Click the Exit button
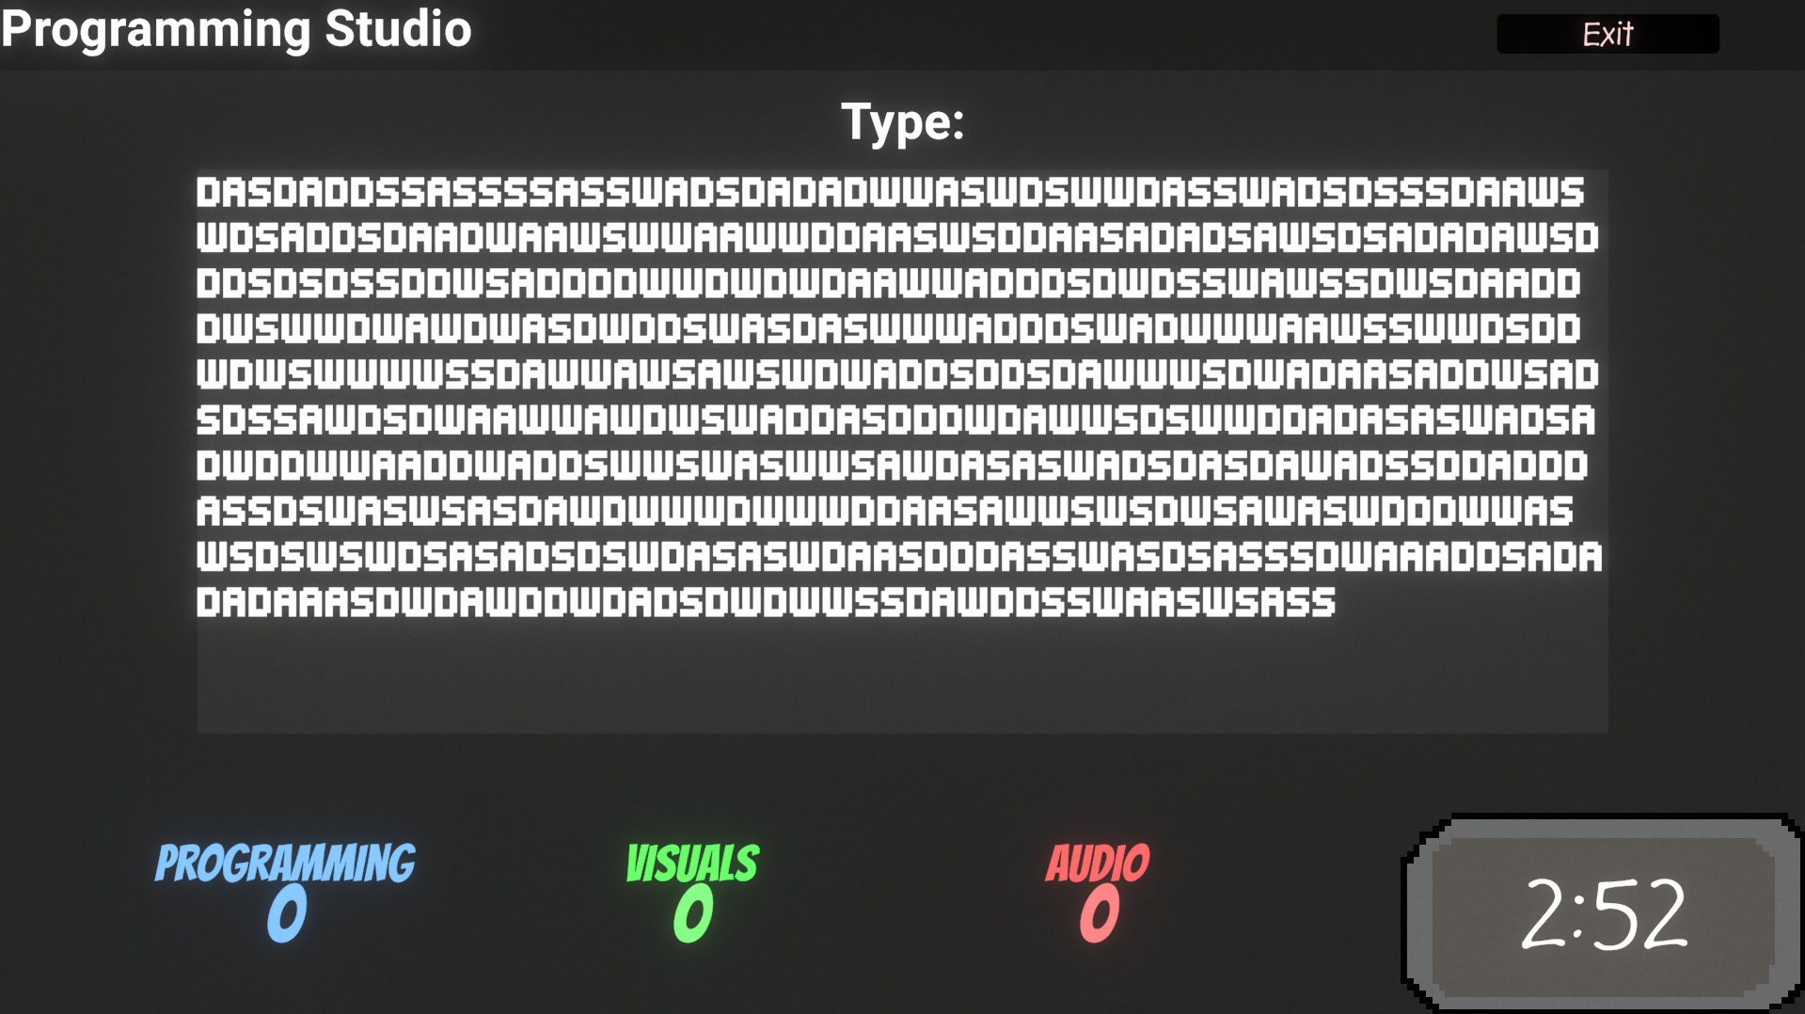Screen dimensions: 1805x1014 click(1607, 34)
